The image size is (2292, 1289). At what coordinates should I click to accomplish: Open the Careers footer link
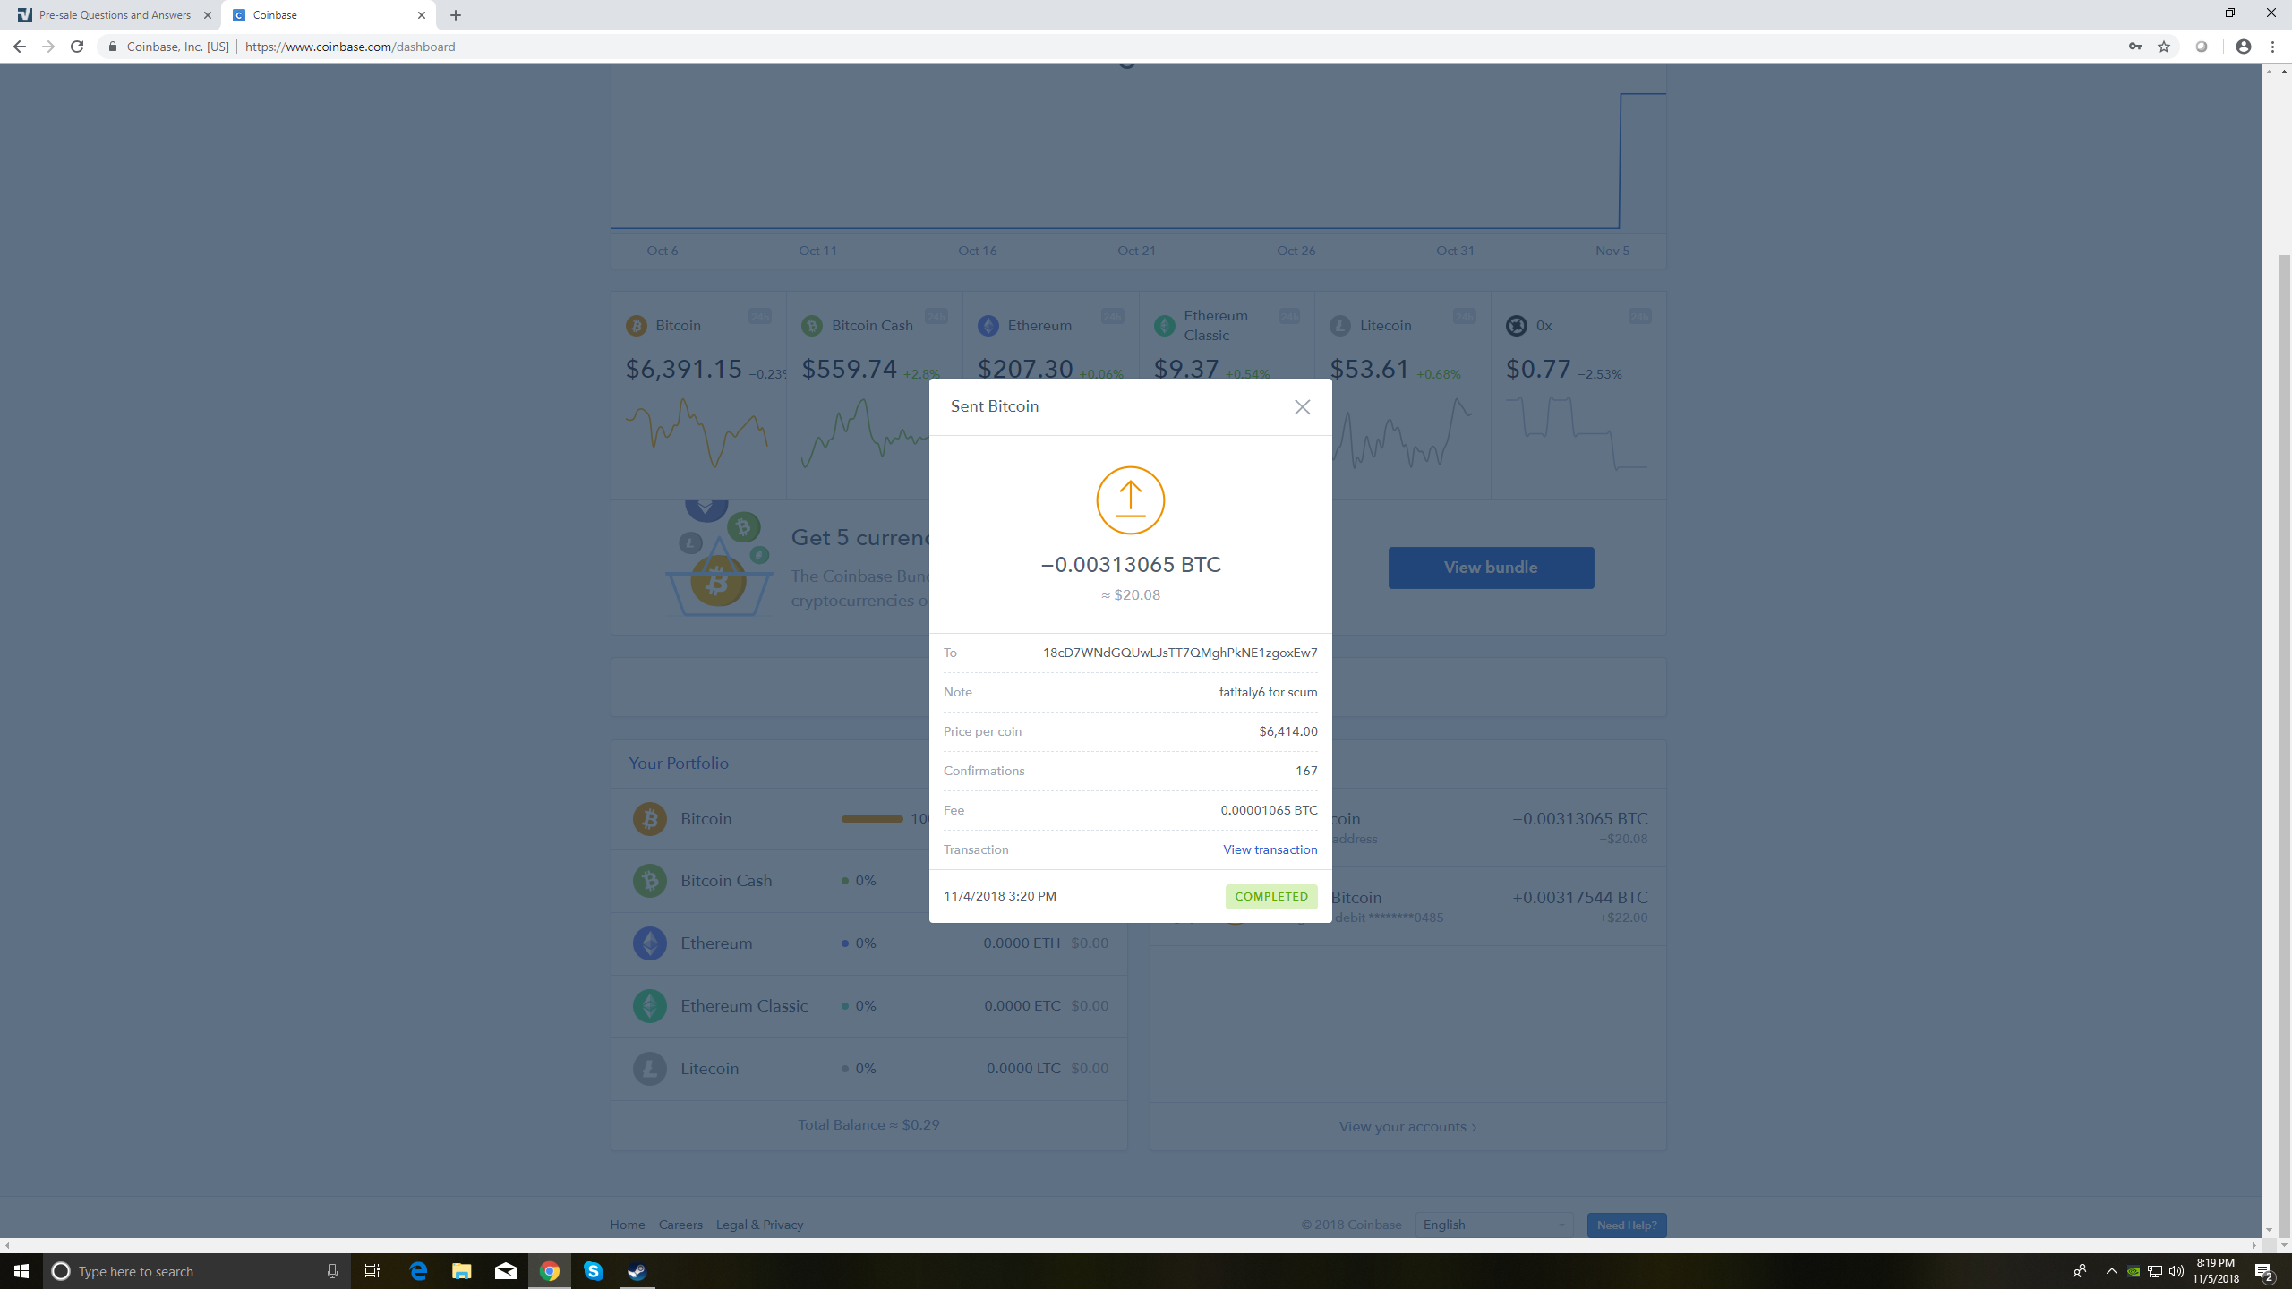click(680, 1225)
